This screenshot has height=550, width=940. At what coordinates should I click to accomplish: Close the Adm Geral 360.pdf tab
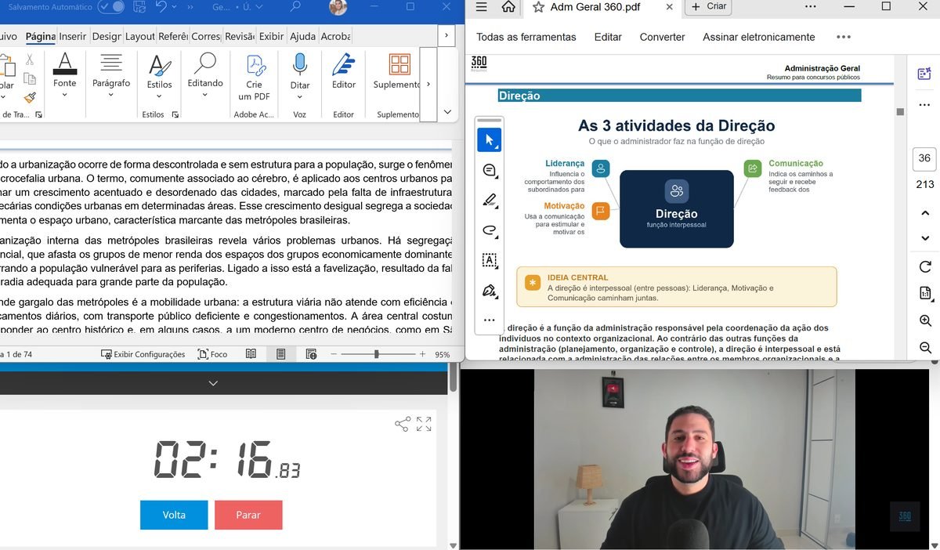[x=669, y=7]
